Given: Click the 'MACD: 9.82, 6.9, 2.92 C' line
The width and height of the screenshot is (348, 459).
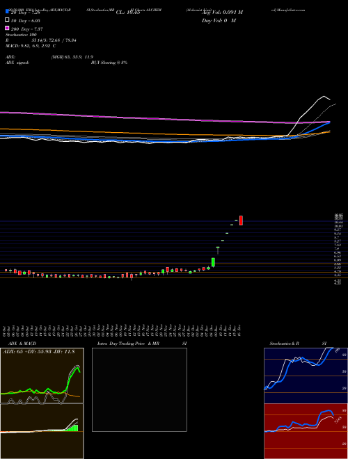Looking at the screenshot, I should click(x=31, y=46).
